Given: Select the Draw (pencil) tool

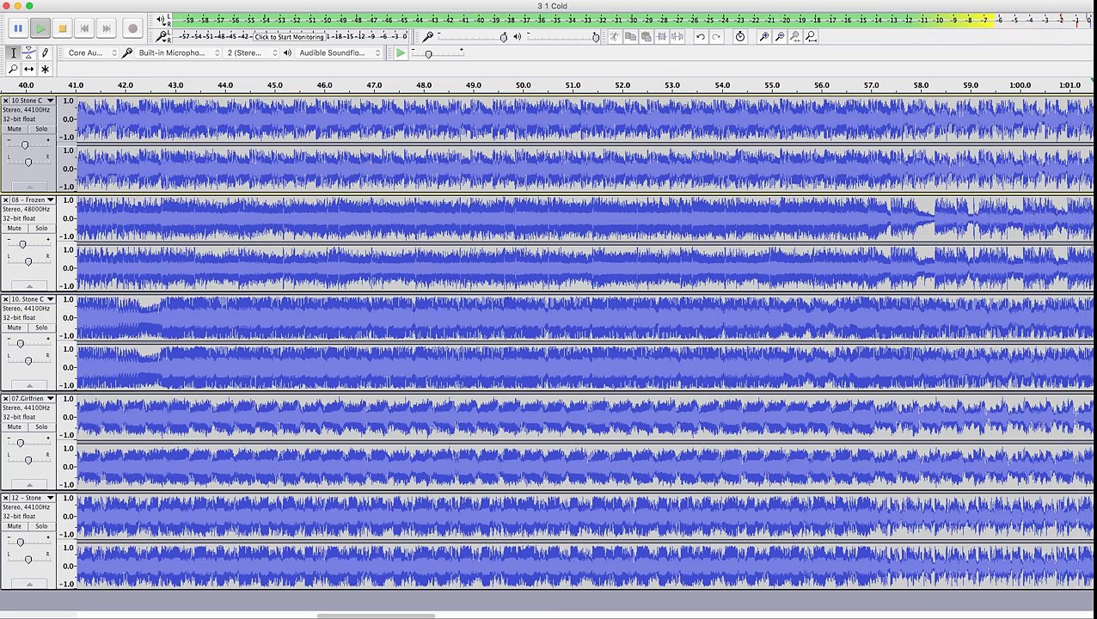Looking at the screenshot, I should point(45,53).
